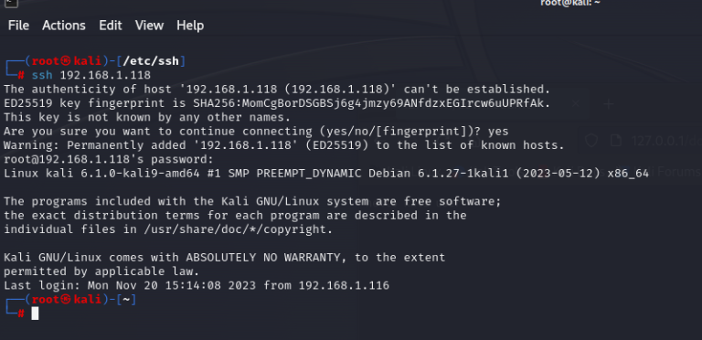Open the Help menu
Viewport: 702px width, 340px height.
(190, 26)
